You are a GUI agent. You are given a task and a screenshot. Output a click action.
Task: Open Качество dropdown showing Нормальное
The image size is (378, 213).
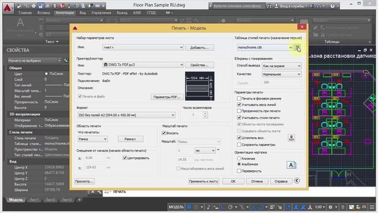click(282, 74)
